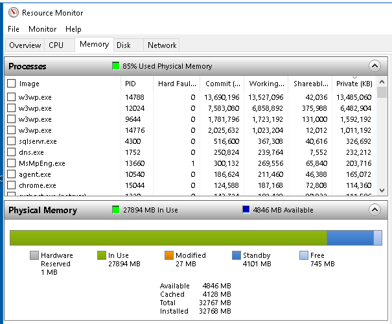The image size is (392, 324).
Task: Sort by the Working Set column header
Action: click(x=266, y=84)
